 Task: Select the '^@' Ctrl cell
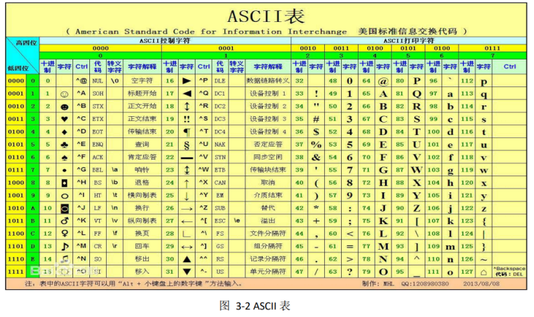[x=82, y=81]
